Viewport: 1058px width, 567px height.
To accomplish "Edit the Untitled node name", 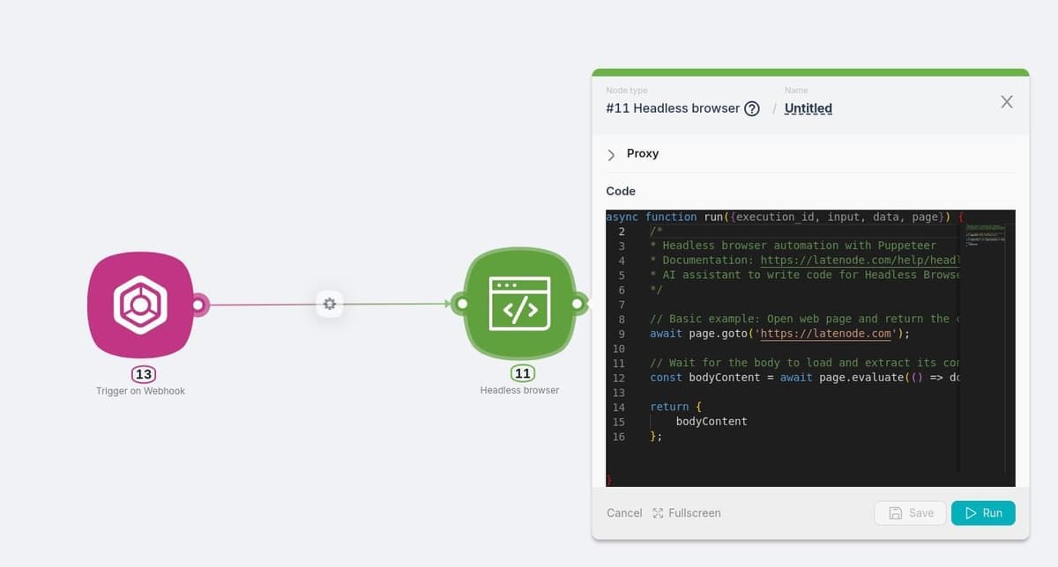I will point(808,108).
